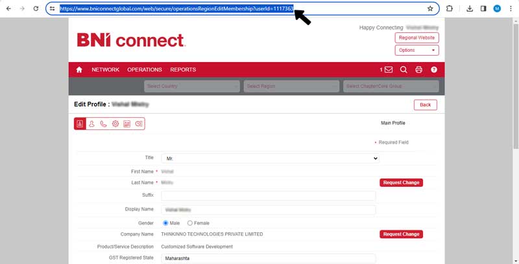Click the GST Registered State field
Image resolution: width=519 pixels, height=264 pixels.
click(269, 258)
